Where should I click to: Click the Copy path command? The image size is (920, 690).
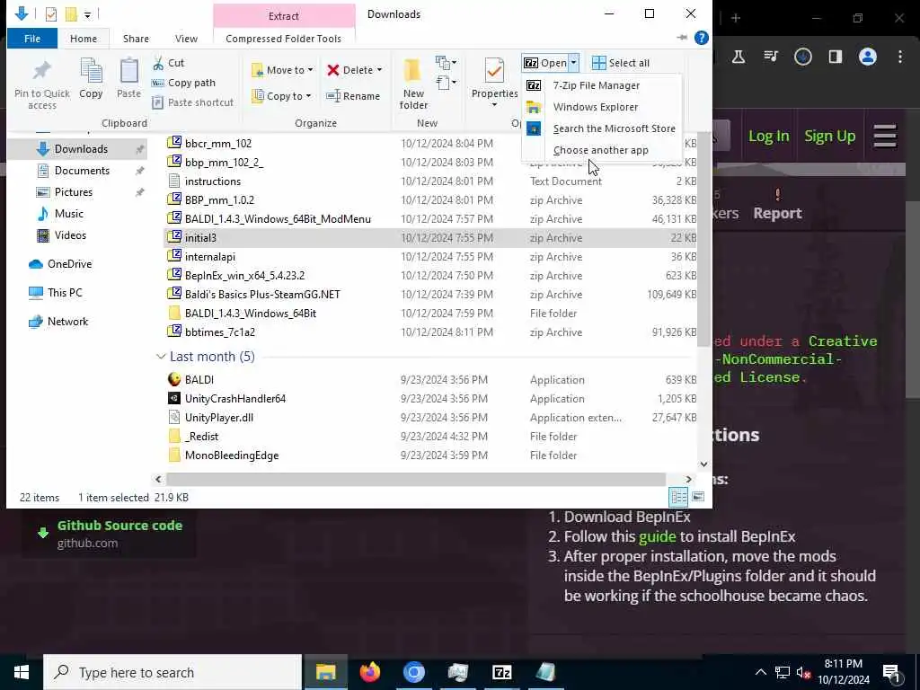(x=183, y=83)
